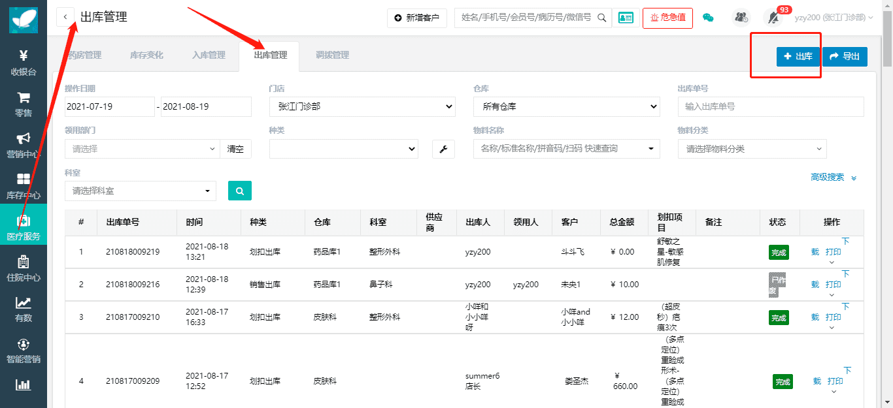The image size is (893, 408).
Task: Open the WeChat message icon in header
Action: 708,18
